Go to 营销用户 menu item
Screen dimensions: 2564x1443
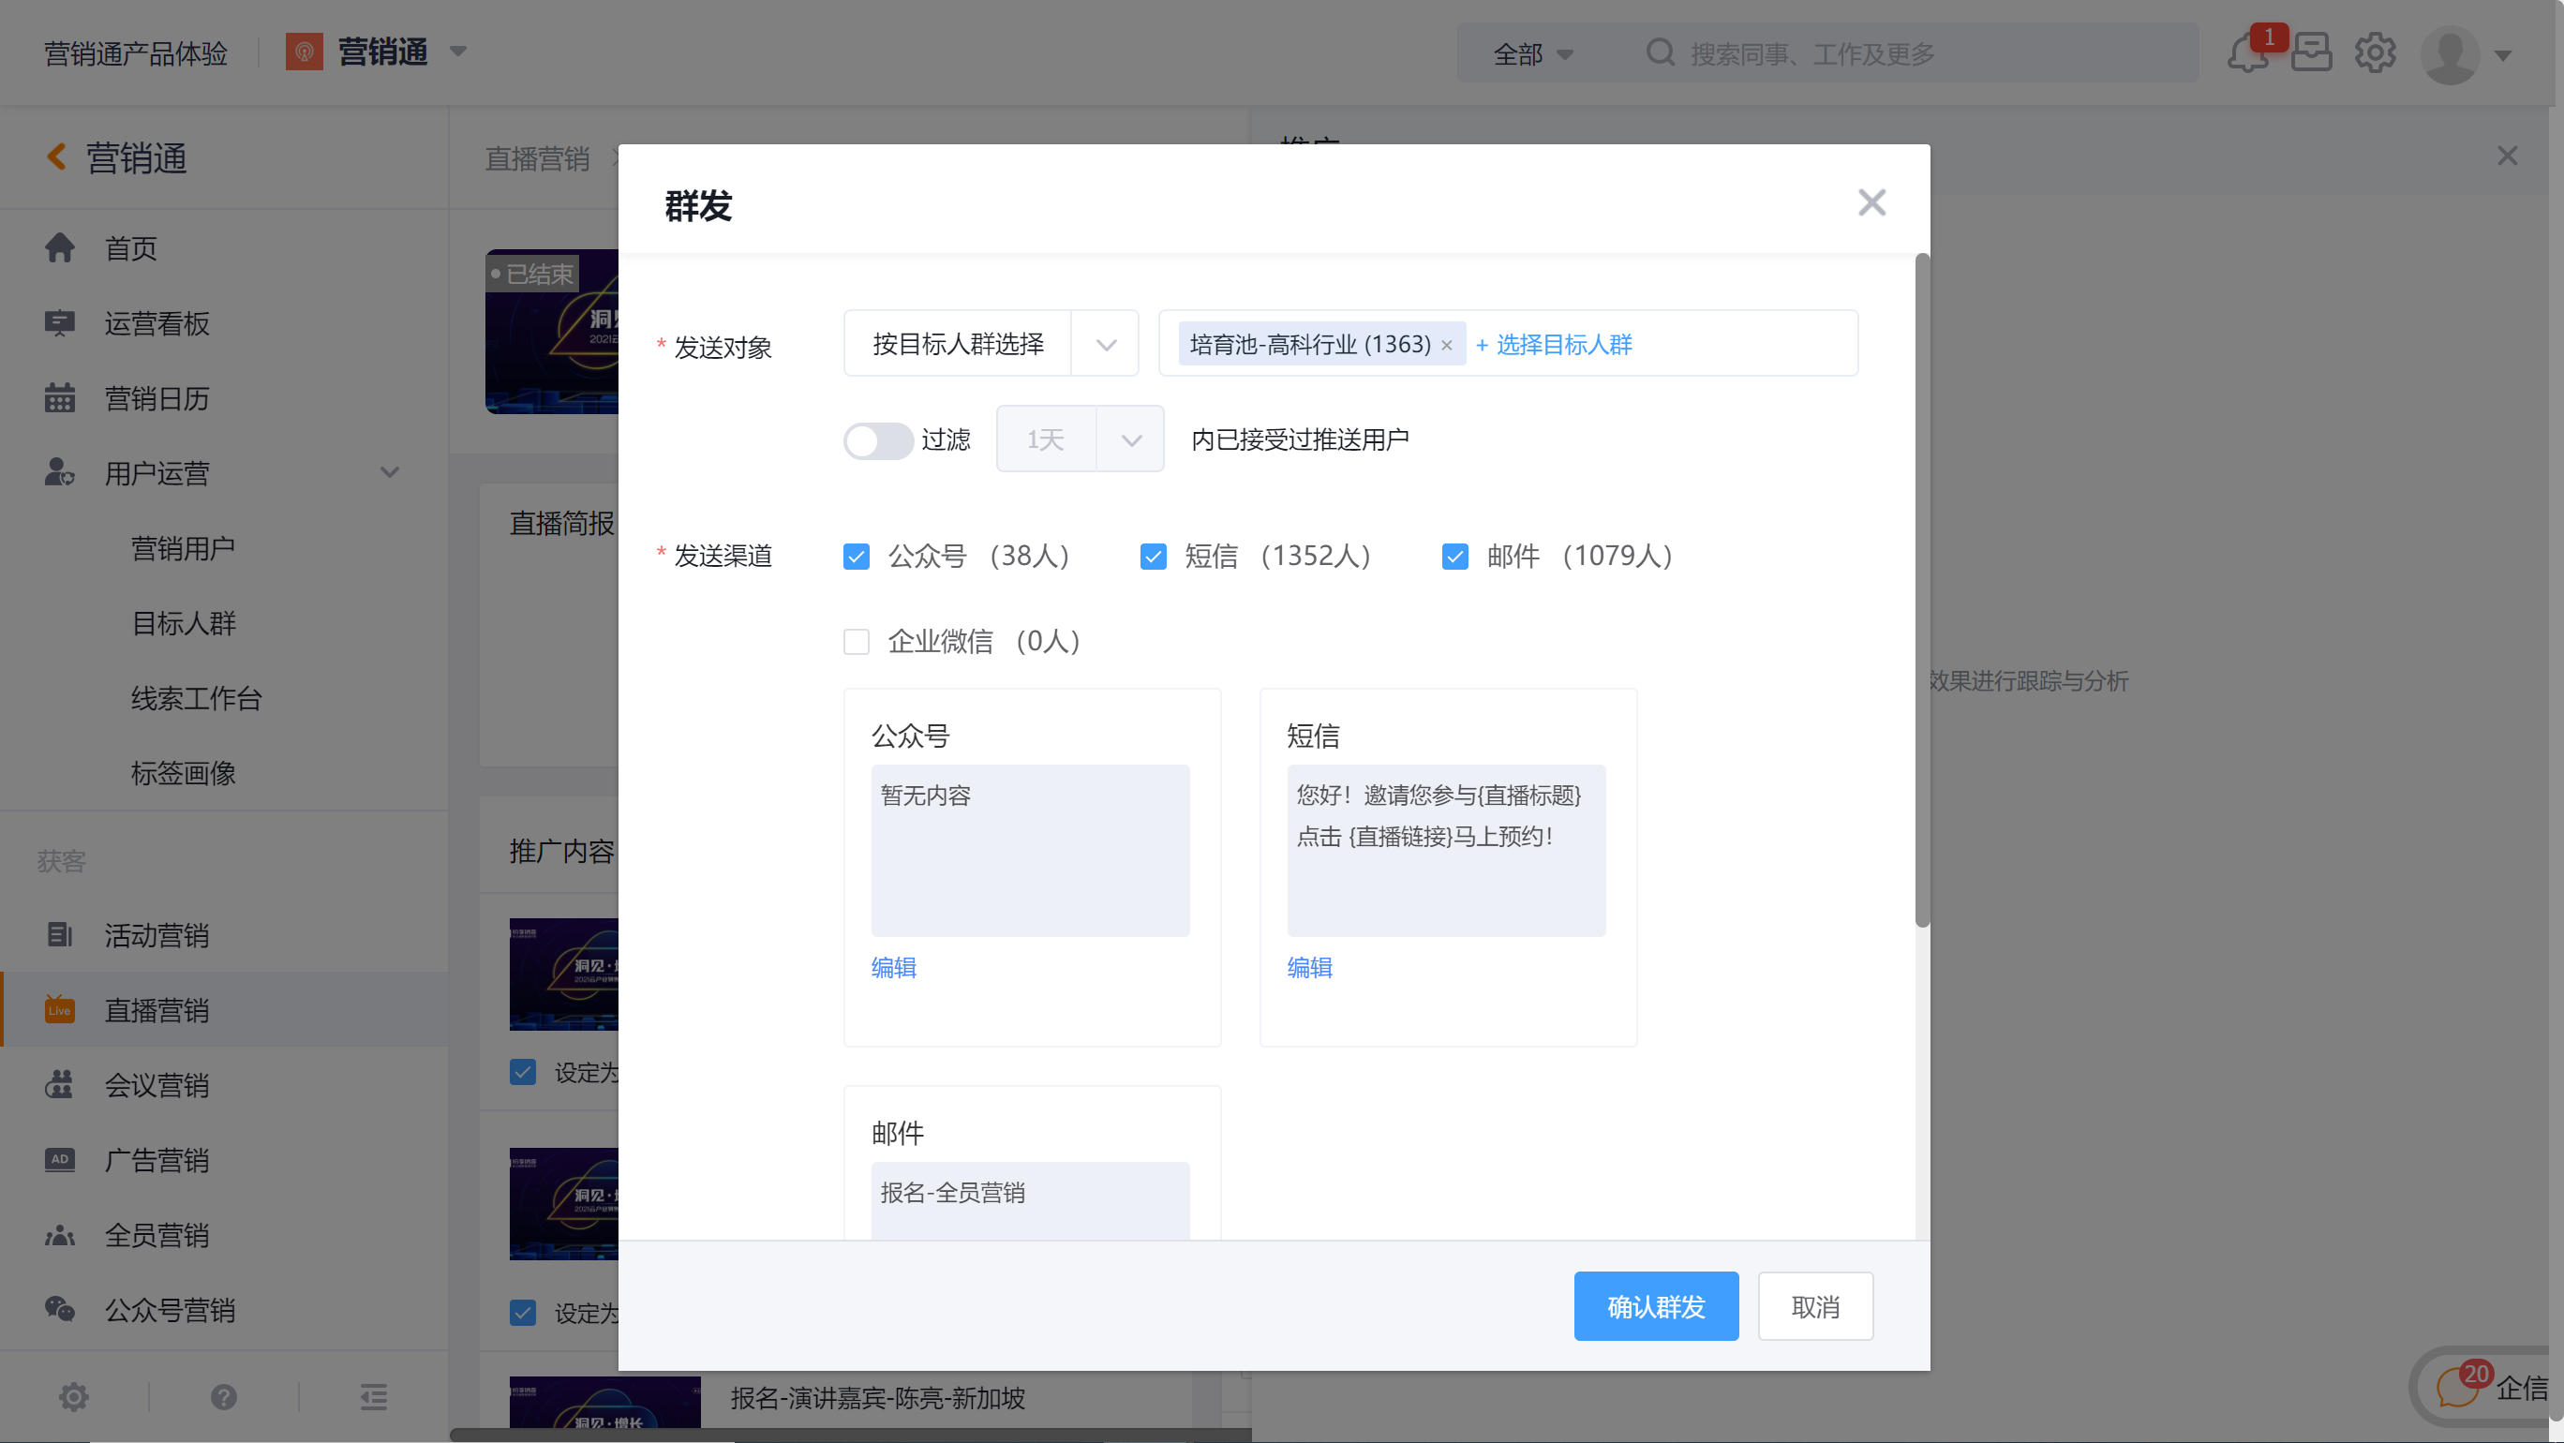tap(183, 548)
